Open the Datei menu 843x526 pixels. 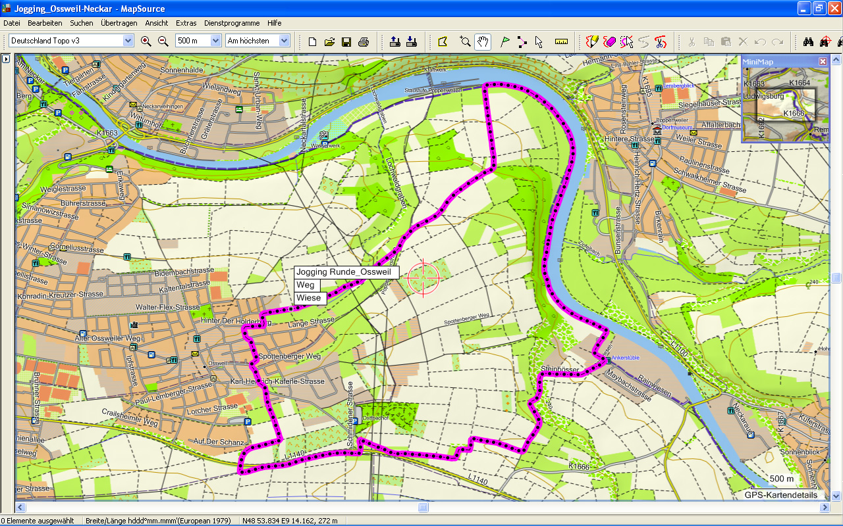[x=12, y=23]
